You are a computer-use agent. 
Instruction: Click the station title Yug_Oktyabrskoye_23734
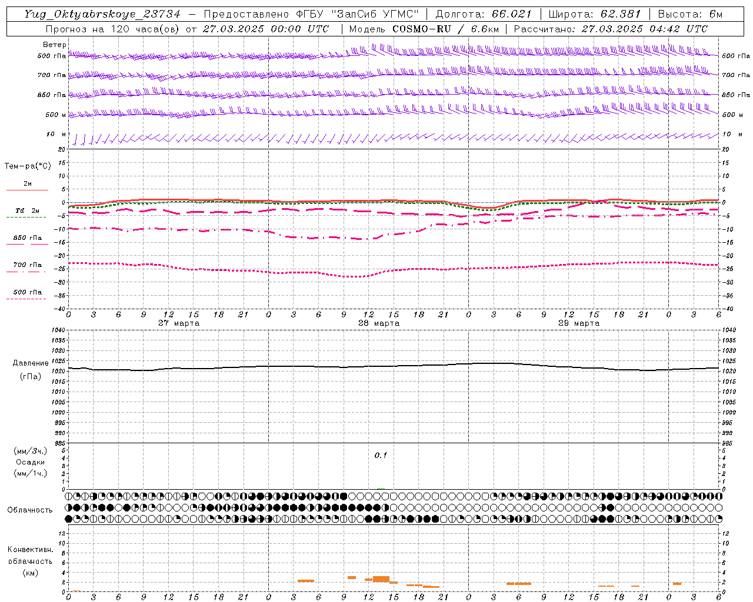102,14
